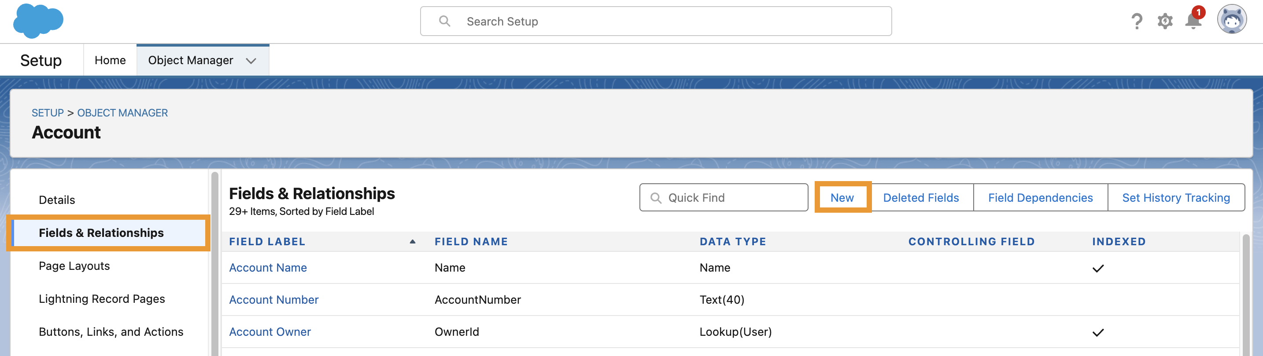Open the Account Number field link

point(273,300)
